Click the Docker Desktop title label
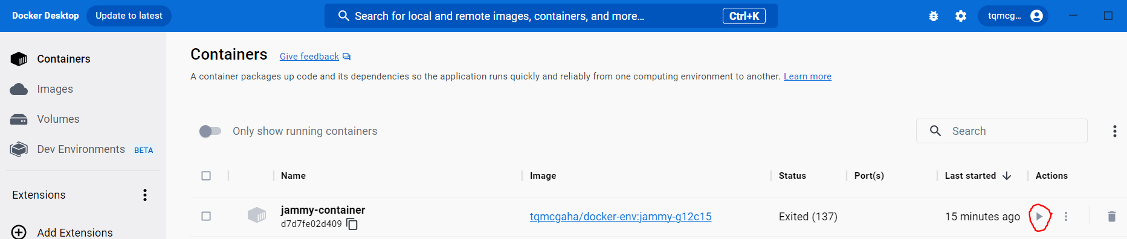The height and width of the screenshot is (239, 1127). (x=45, y=16)
